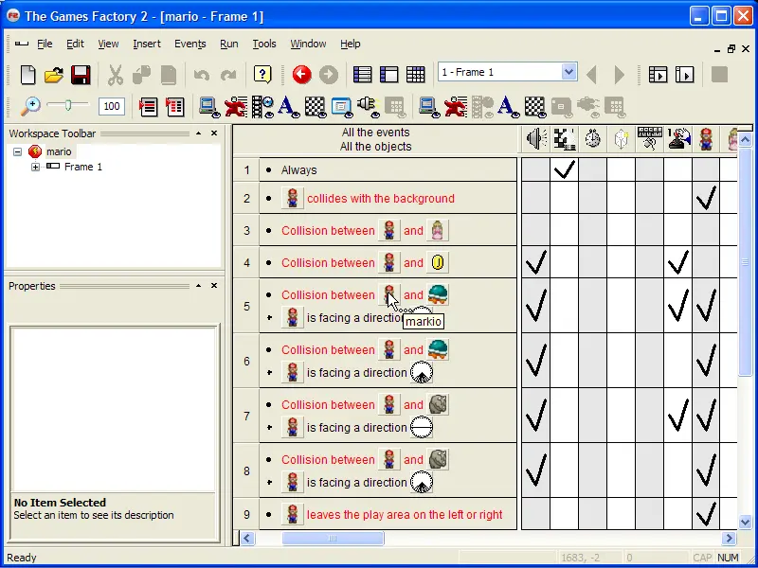
Task: Click first checkerboard backdrop filter icon
Action: [x=316, y=107]
